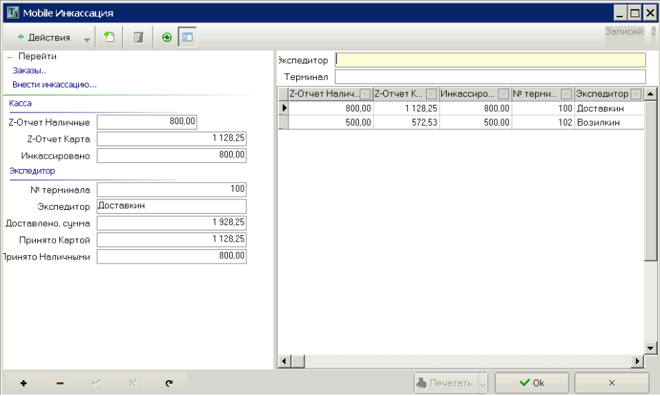Add a record with plus icon
Screen dimensions: 660x396
click(x=23, y=383)
